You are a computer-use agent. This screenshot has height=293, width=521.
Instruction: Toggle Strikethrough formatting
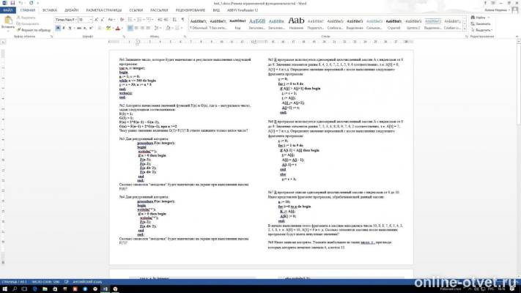(79, 29)
